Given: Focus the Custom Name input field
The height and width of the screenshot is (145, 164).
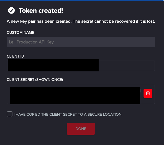Looking at the screenshot, I should coord(81,42).
